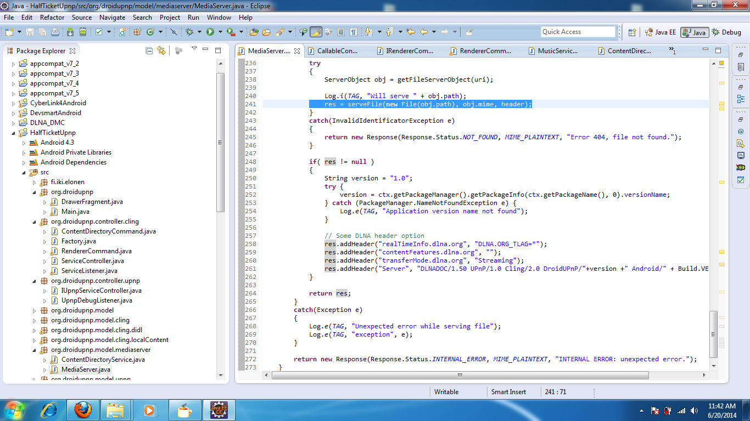Open Android Virtual Device Manager icon

pos(82,32)
